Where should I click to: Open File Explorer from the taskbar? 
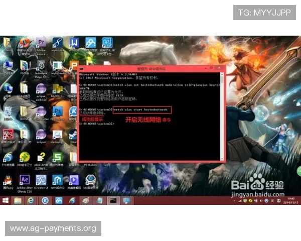pos(18,200)
